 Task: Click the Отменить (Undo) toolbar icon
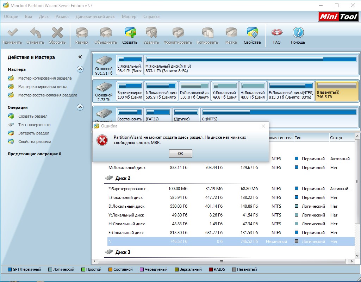(x=35, y=33)
